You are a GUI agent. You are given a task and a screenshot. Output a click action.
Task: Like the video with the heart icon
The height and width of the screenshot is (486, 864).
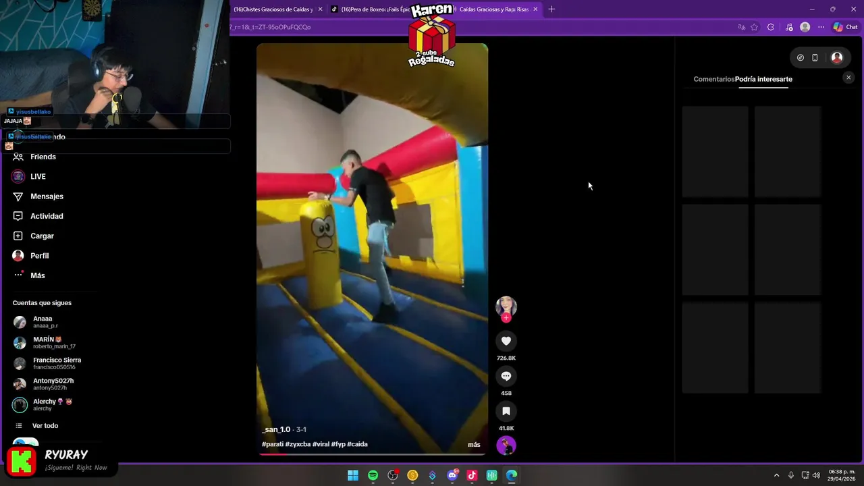pos(506,341)
